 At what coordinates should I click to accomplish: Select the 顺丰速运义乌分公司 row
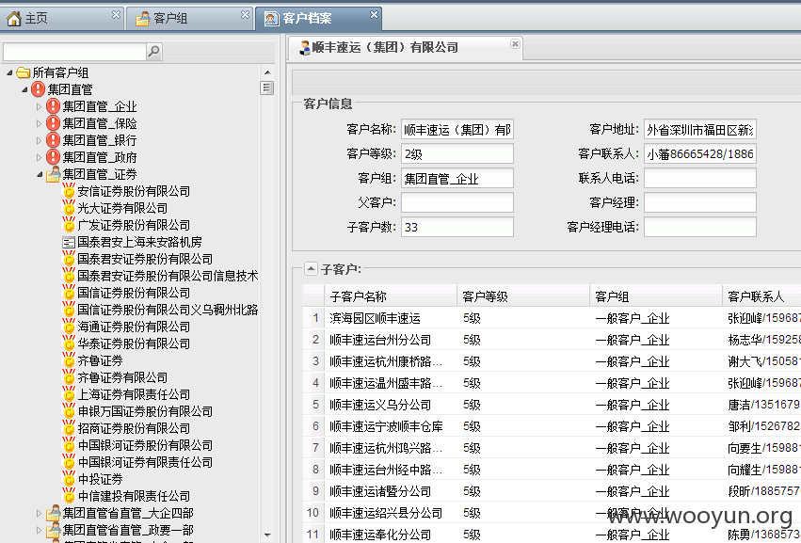pyautogui.click(x=552, y=405)
